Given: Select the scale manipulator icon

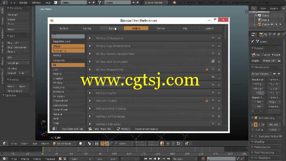Looking at the screenshot, I should point(115,144).
